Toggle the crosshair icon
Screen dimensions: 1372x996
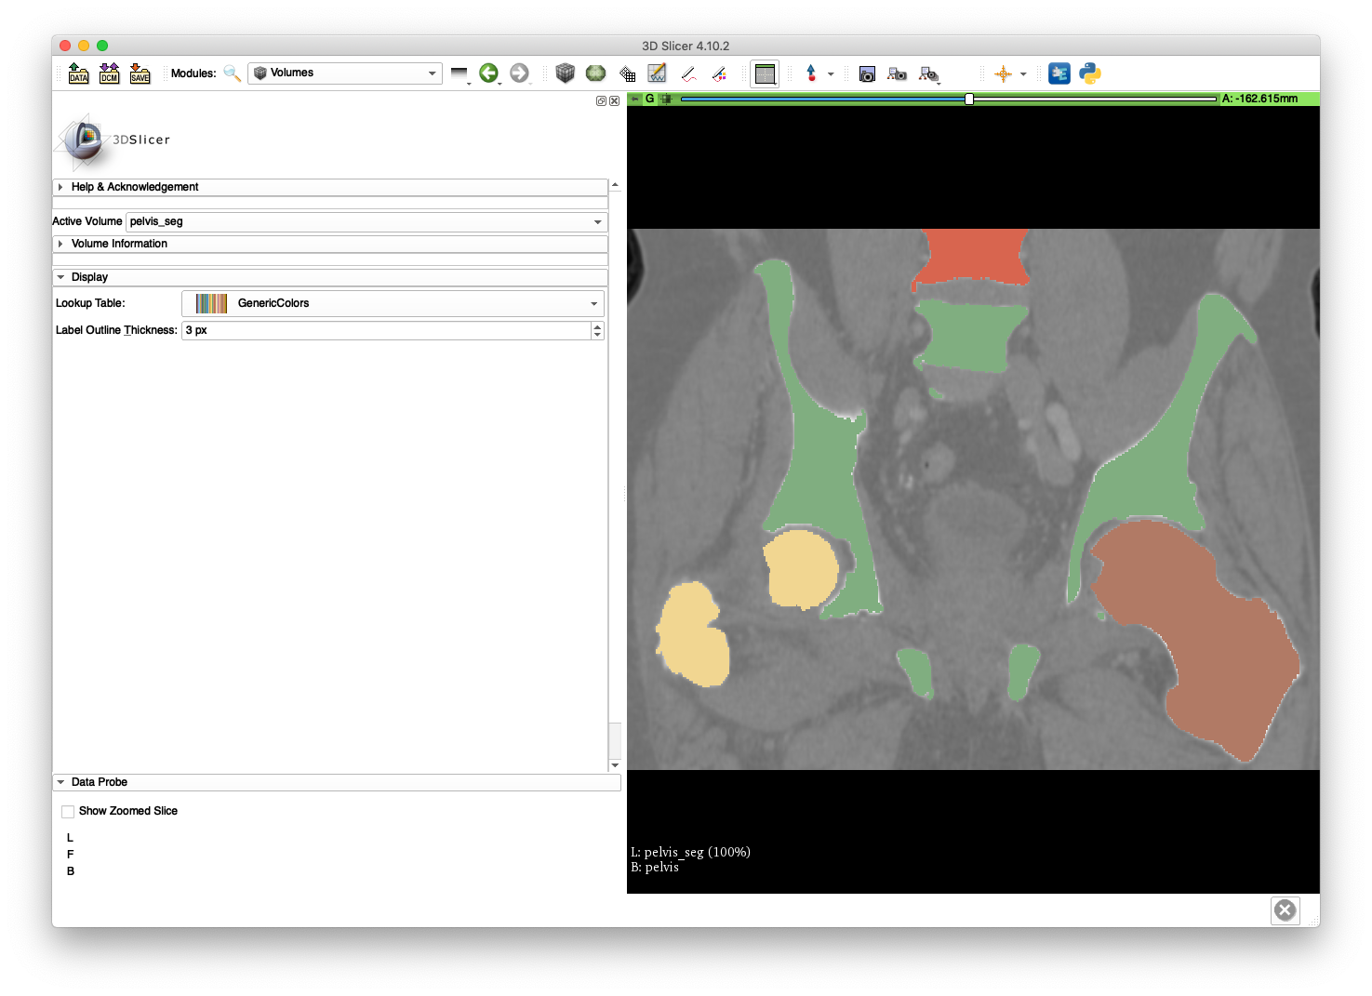click(1004, 74)
